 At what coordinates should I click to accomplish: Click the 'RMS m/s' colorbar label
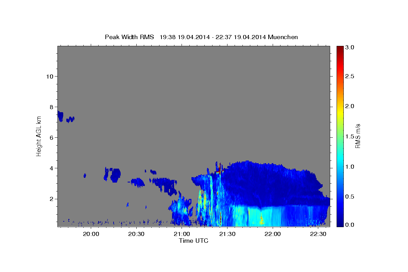358,136
